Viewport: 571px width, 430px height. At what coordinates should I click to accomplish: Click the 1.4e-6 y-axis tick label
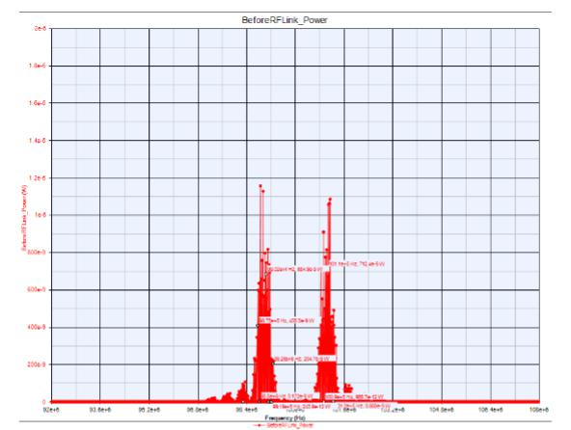38,141
